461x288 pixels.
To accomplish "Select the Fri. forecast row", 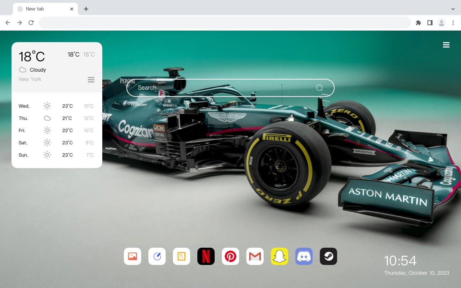I will 57,130.
